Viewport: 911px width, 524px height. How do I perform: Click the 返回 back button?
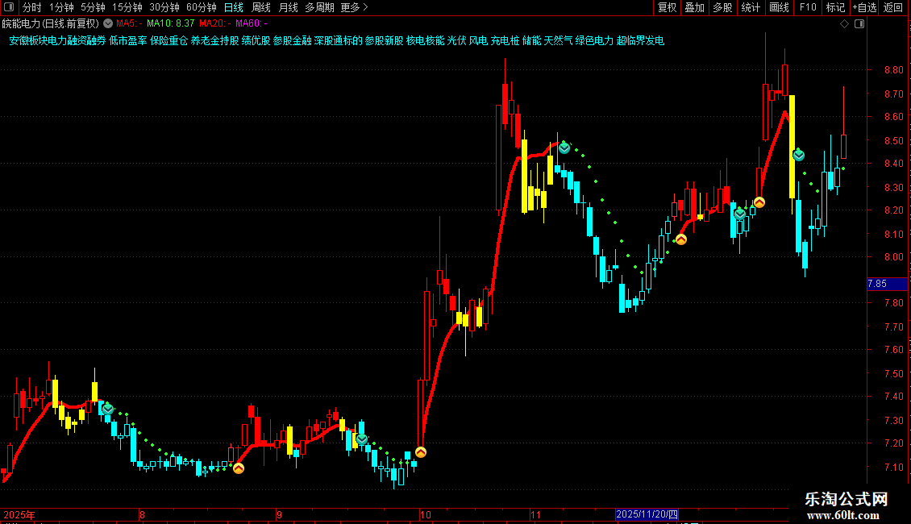pyautogui.click(x=893, y=7)
